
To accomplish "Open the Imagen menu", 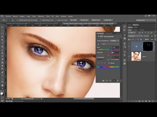I will click(x=22, y=16).
